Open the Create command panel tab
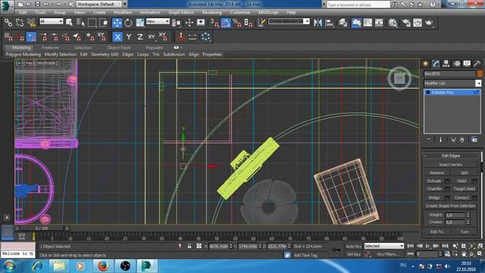The image size is (485, 273). [426, 64]
